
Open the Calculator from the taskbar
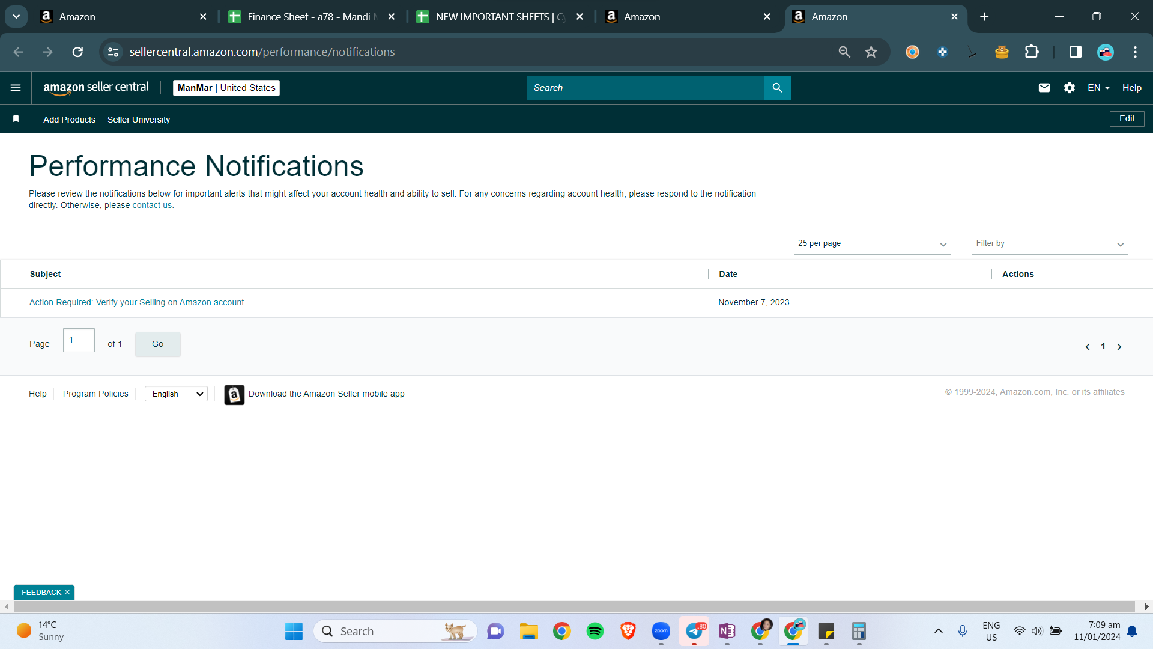pos(859,631)
